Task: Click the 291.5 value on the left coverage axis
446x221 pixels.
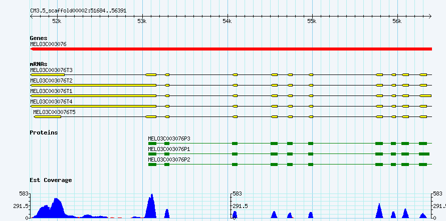Action: (21, 206)
